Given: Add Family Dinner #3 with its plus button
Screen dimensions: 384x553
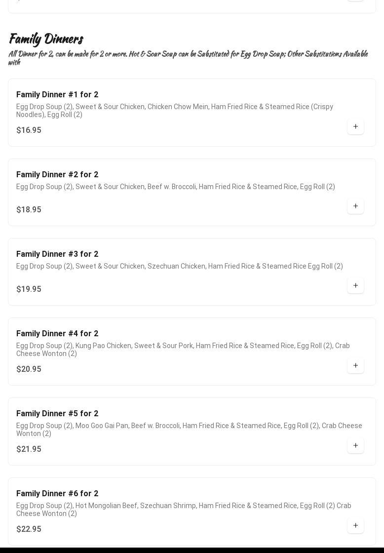Looking at the screenshot, I should [x=355, y=285].
